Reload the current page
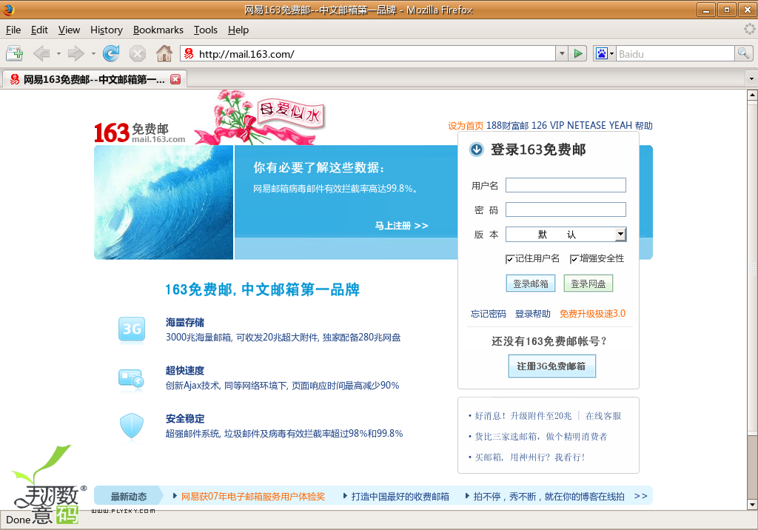 point(111,53)
